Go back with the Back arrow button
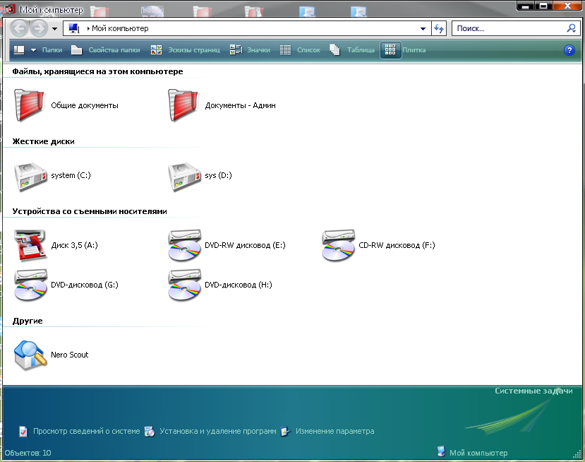 pos(19,28)
